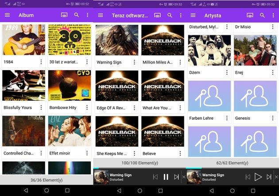Skip to previous track in Artysta mini player
Screen dimensions: 279x196
click(x=248, y=177)
